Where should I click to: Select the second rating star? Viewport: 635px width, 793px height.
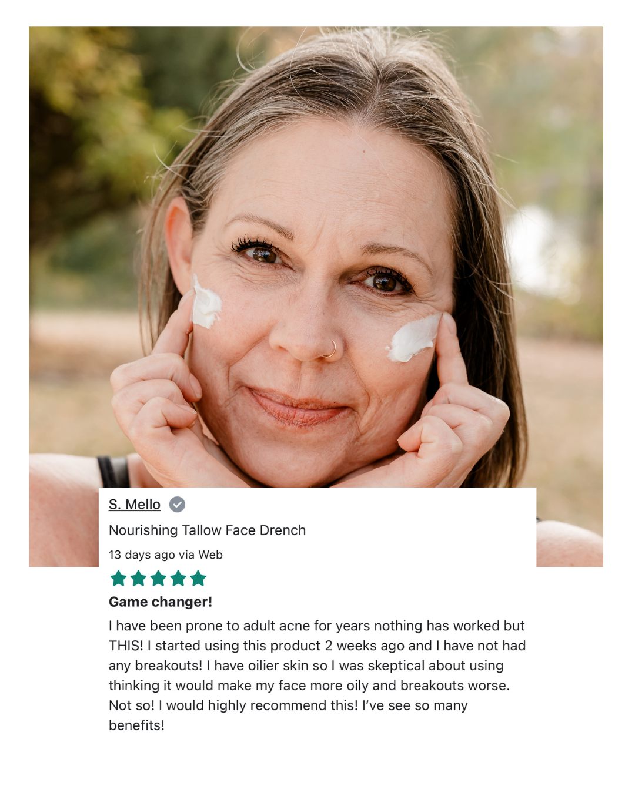tap(139, 579)
